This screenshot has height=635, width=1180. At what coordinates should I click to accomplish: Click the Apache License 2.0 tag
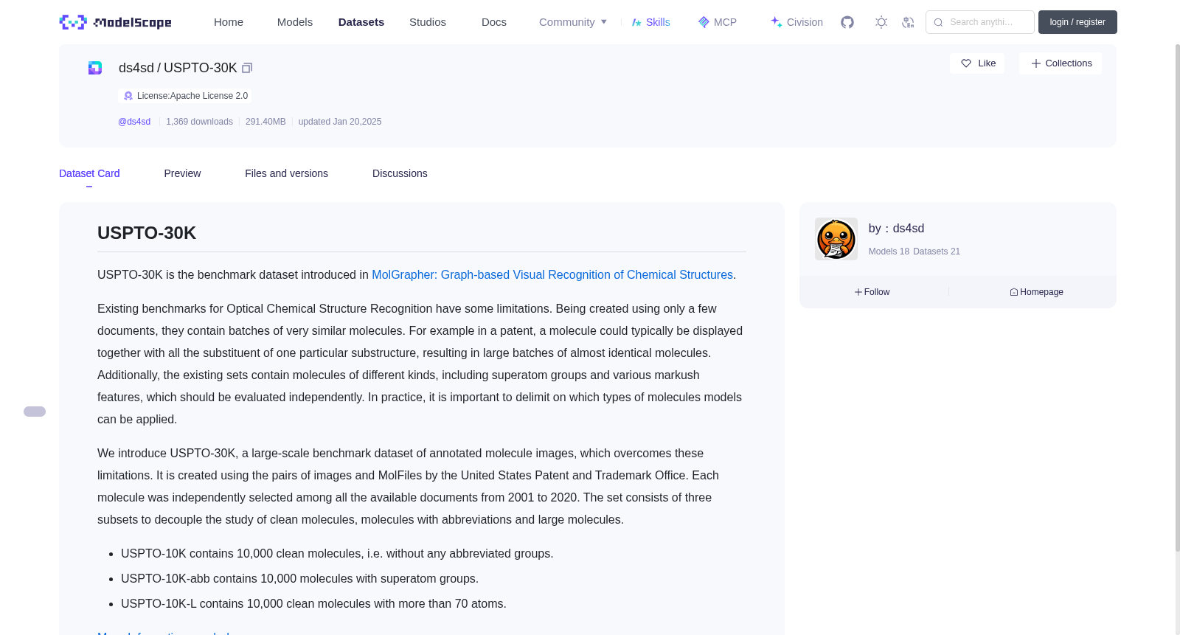click(x=185, y=96)
